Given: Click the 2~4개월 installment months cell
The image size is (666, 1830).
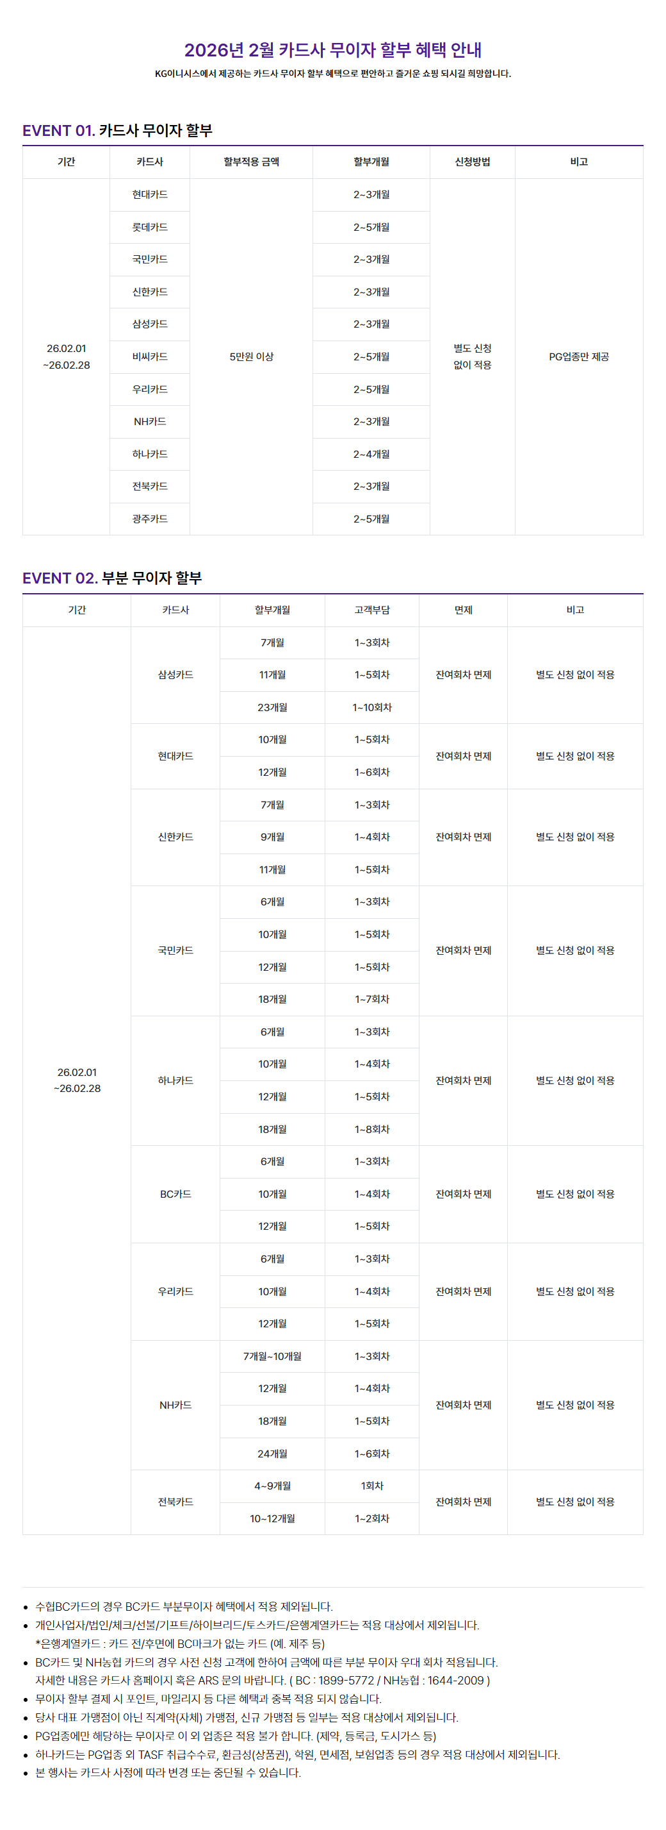Looking at the screenshot, I should pos(371,454).
